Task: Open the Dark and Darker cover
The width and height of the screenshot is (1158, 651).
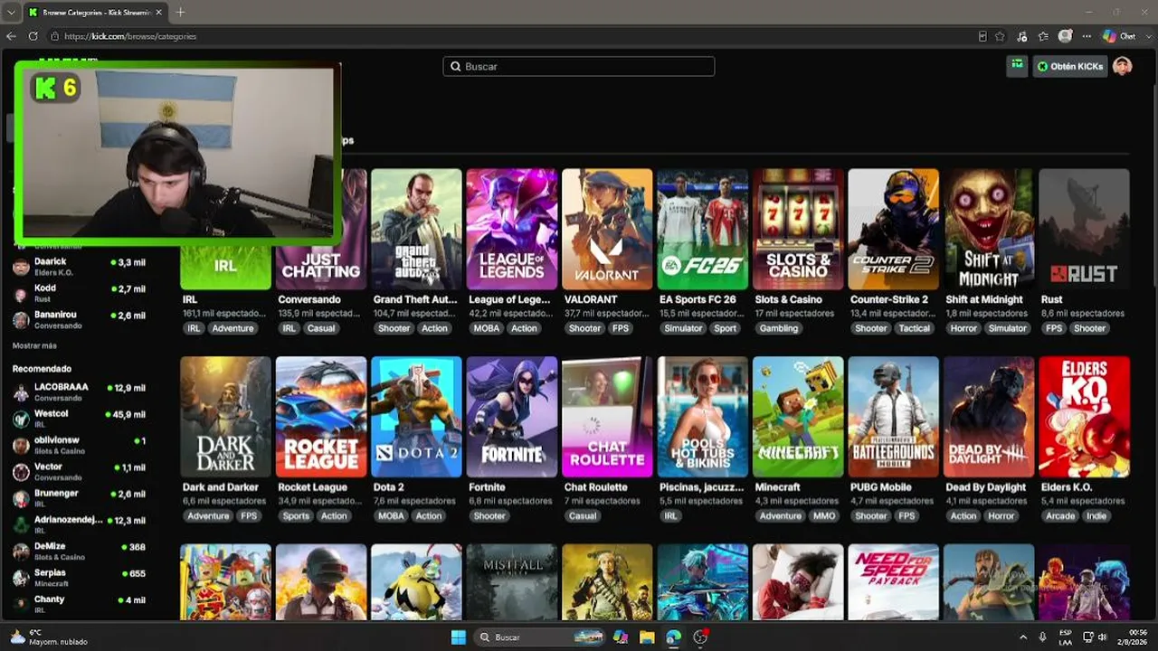Action: 225,417
